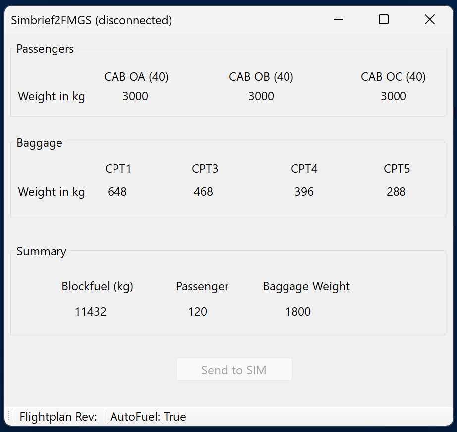Click the CAB OA (40) column header
This screenshot has width=457, height=432.
[136, 77]
